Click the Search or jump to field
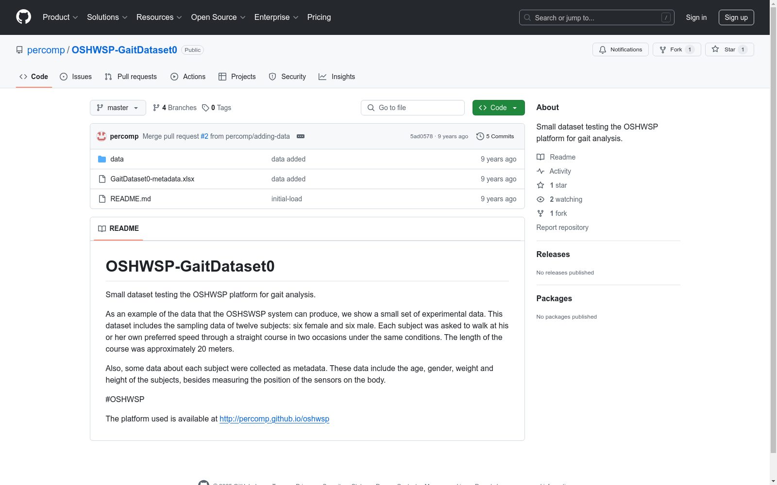 coord(597,17)
